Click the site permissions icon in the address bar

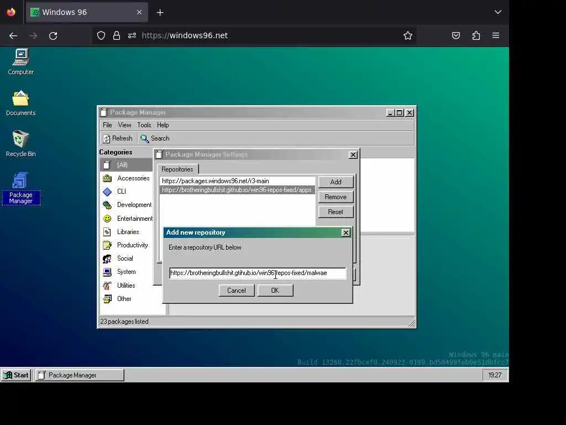pos(132,35)
